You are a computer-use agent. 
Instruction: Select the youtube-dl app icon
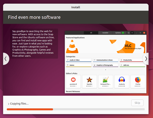[x=73, y=80]
